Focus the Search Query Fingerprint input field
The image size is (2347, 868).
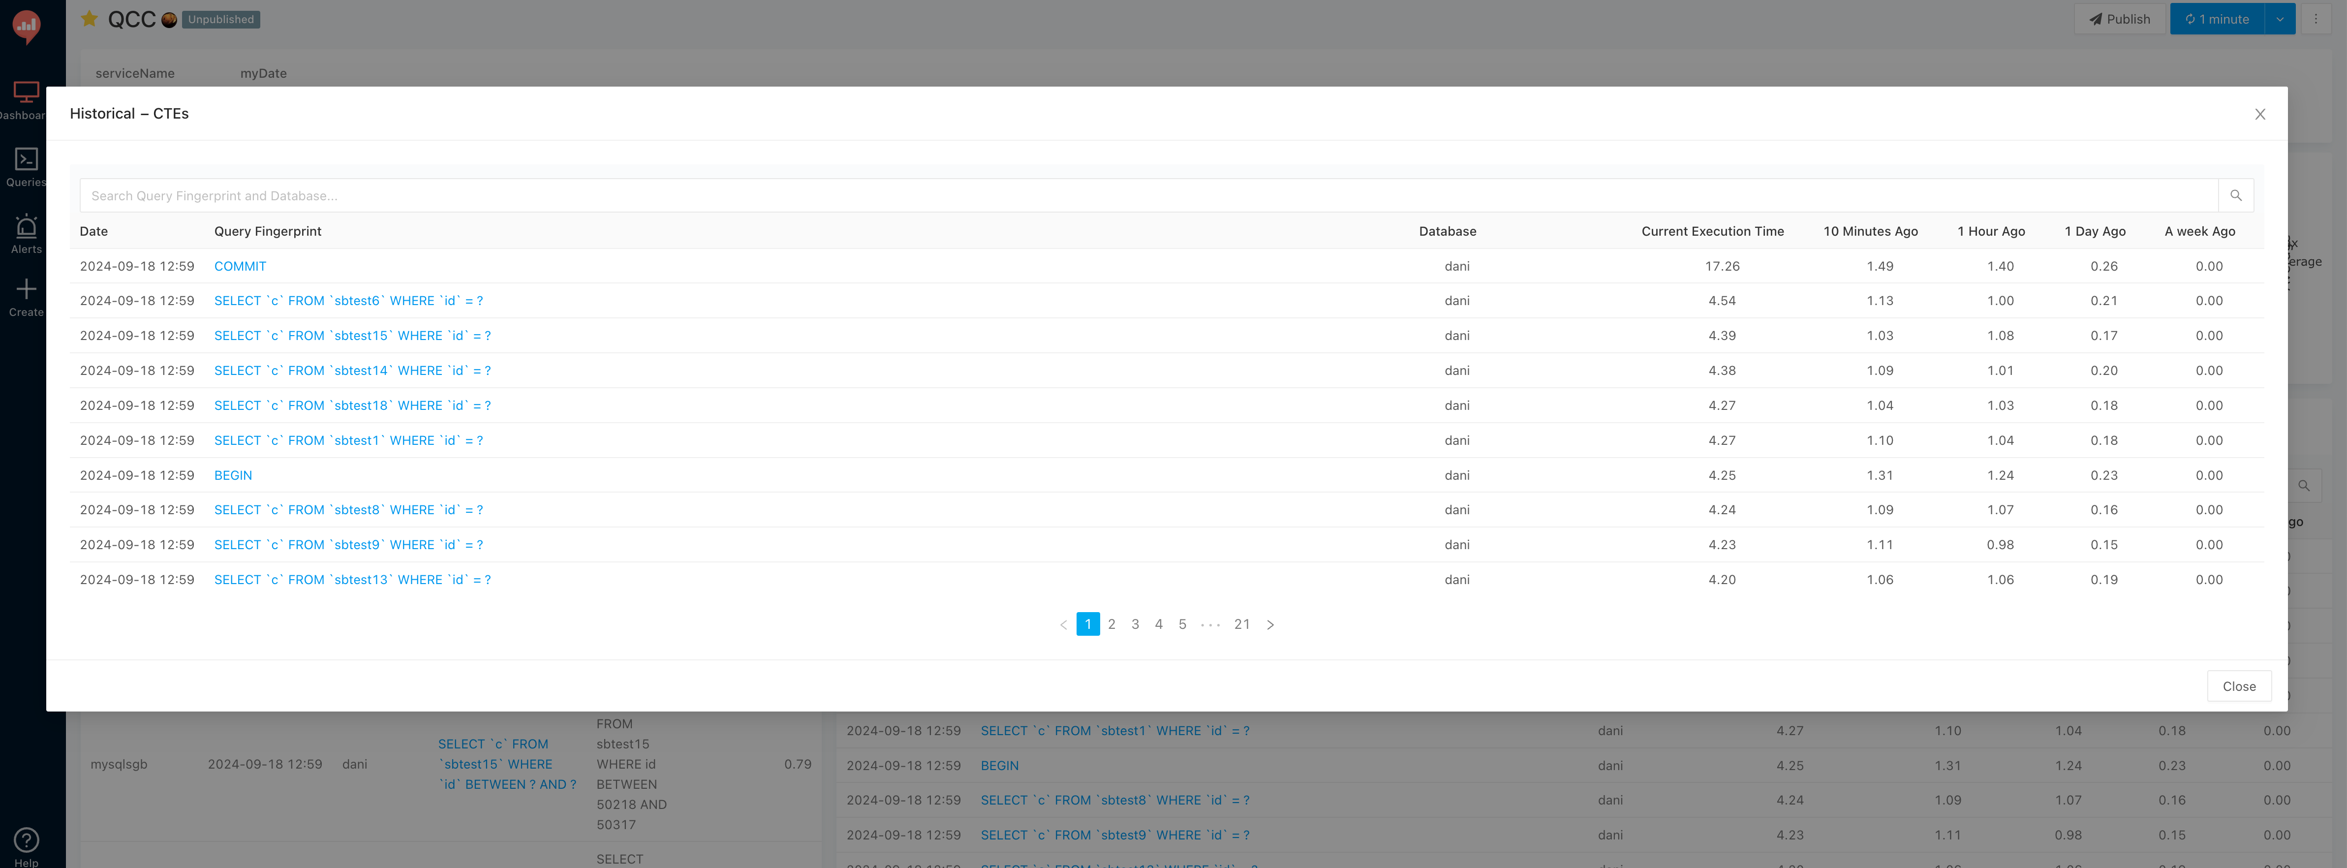[1148, 195]
